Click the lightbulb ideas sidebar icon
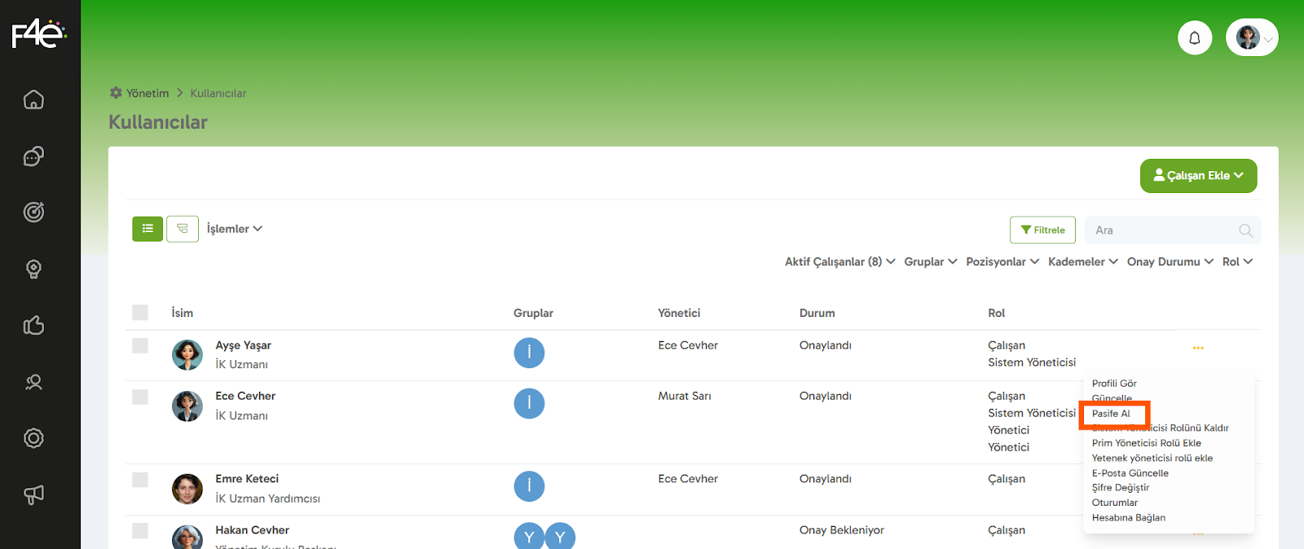The width and height of the screenshot is (1304, 549). coord(33,269)
